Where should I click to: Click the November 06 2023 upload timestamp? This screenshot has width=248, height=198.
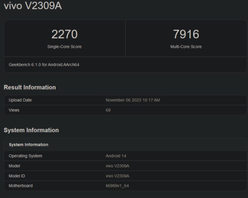click(x=133, y=100)
